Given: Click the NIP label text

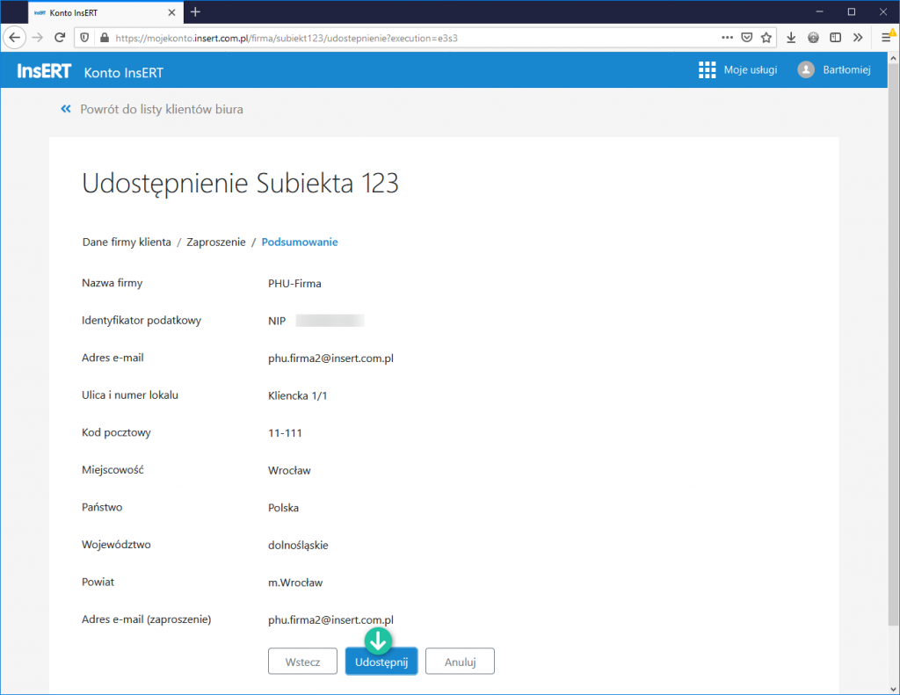Looking at the screenshot, I should [277, 321].
